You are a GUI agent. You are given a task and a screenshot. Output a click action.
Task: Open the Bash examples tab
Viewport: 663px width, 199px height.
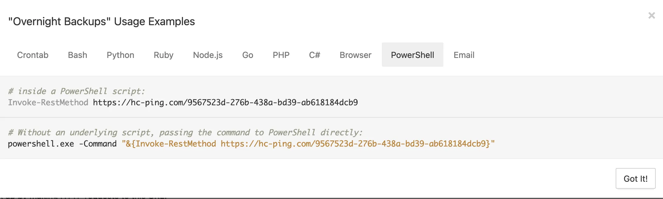pos(78,55)
